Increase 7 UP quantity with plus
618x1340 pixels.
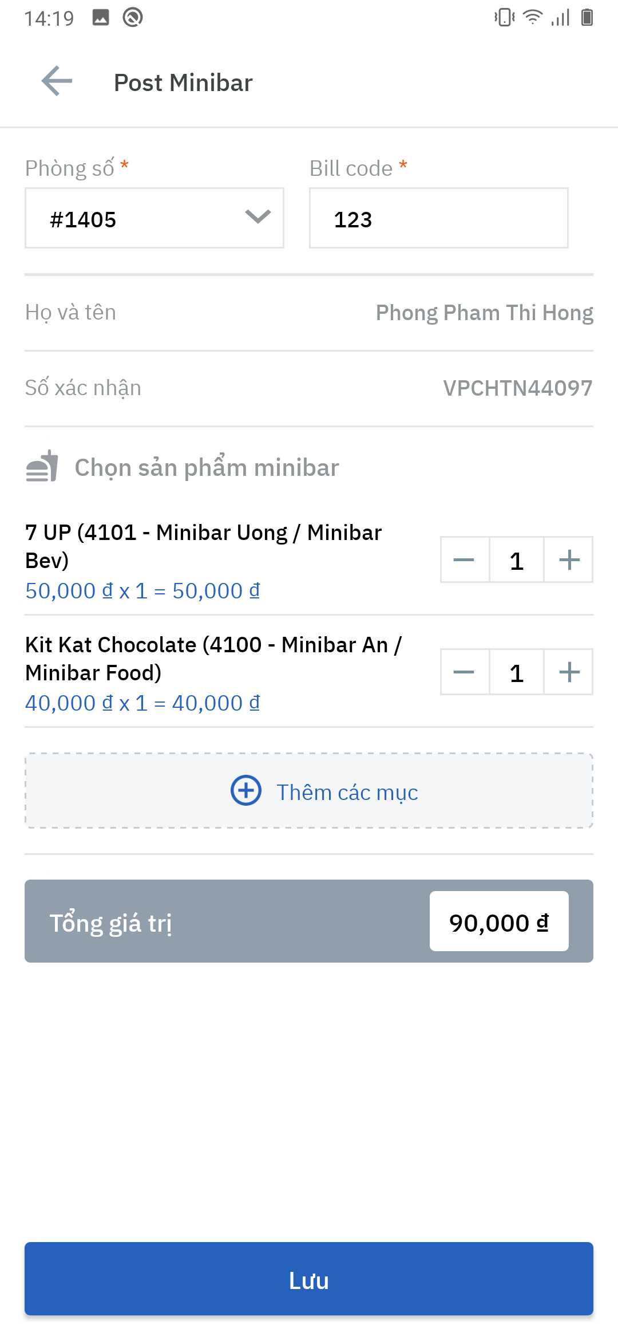pos(569,560)
